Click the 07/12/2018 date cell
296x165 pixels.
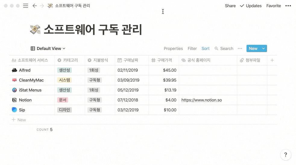pos(132,100)
